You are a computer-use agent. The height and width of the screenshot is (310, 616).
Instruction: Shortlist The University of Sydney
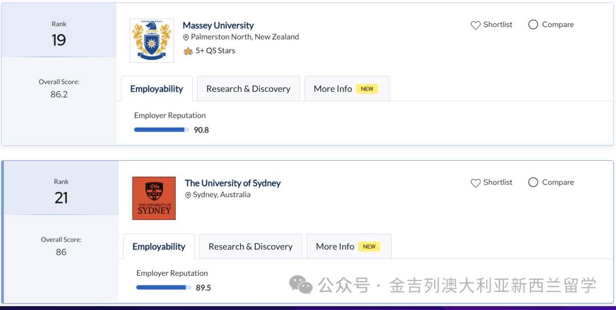[492, 182]
